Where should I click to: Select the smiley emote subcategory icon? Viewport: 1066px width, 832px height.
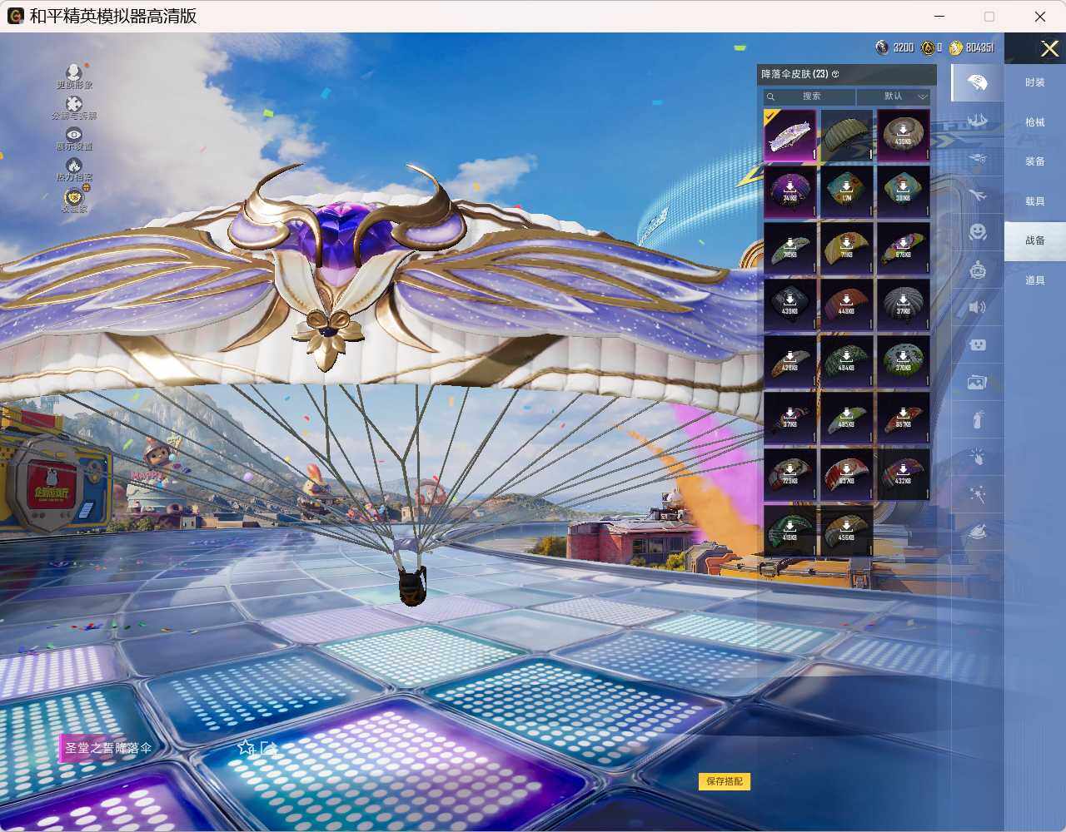click(978, 231)
